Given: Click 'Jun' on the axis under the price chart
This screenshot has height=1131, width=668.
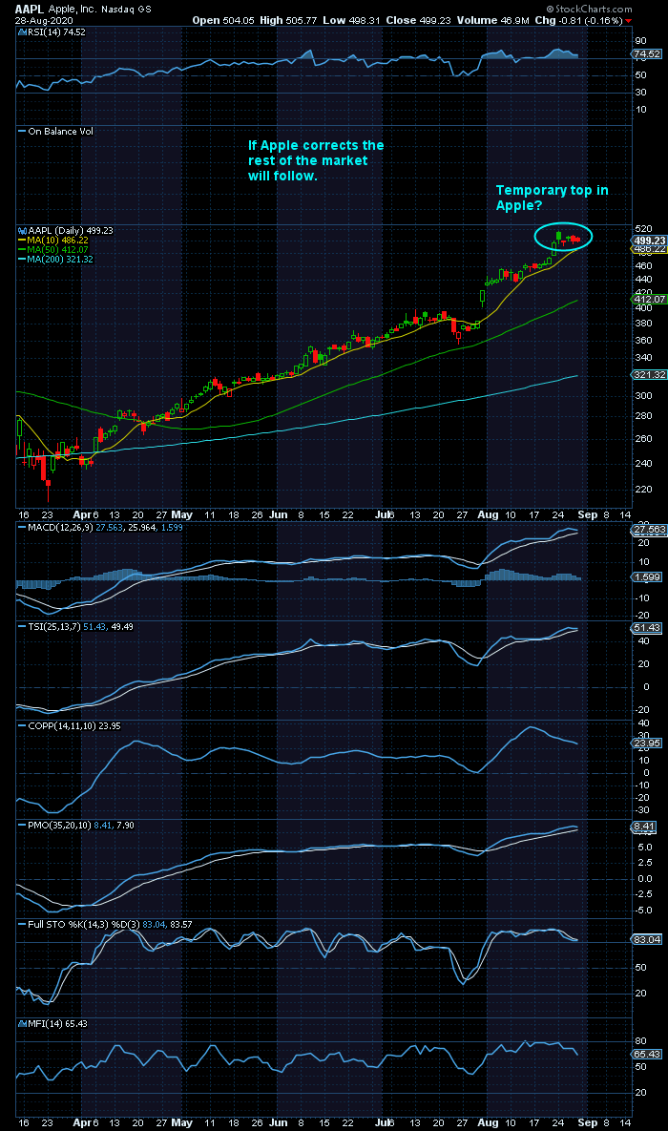Looking at the screenshot, I should coord(278,515).
